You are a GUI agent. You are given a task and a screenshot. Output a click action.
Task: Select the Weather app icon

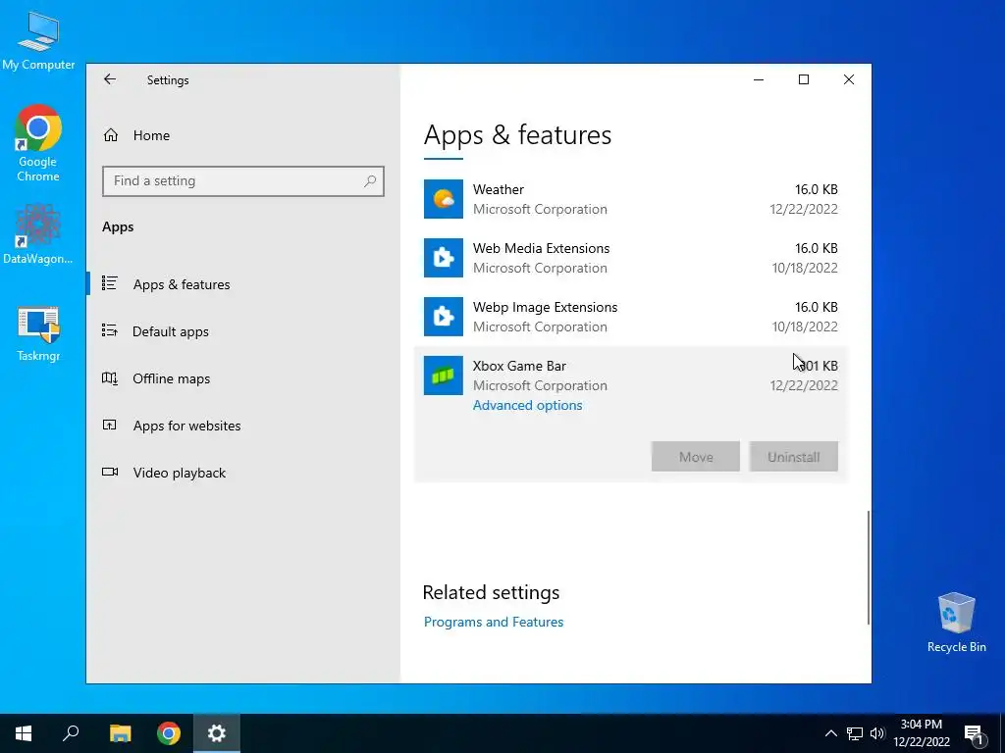click(444, 199)
